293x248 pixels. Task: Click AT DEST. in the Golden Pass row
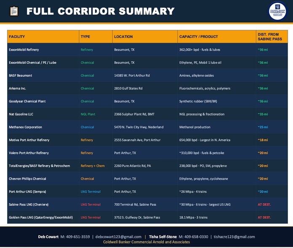(264, 218)
